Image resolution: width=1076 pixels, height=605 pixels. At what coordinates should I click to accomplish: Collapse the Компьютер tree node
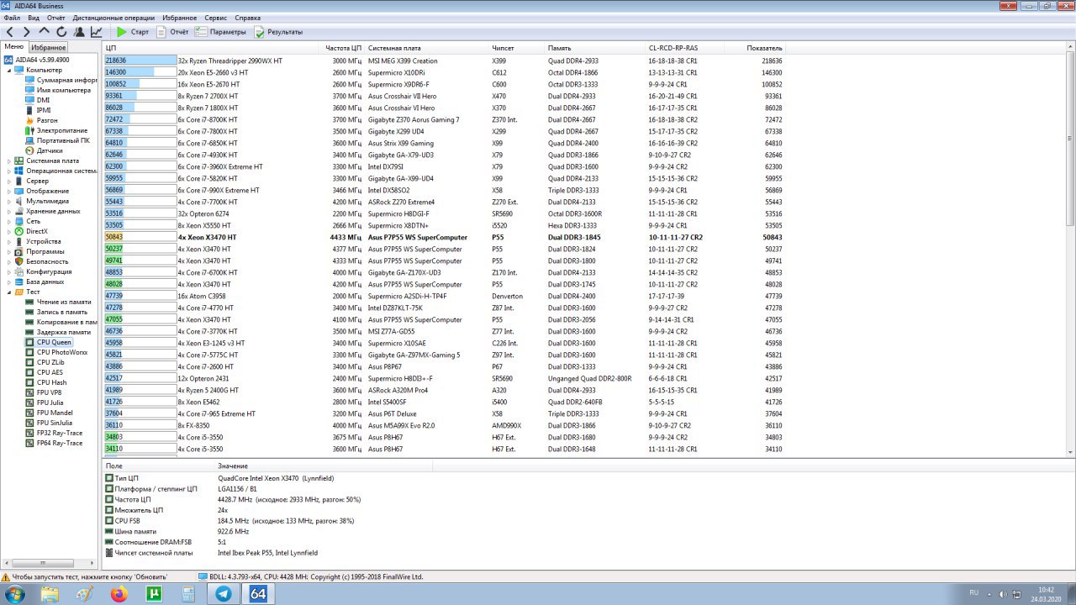pos(9,70)
